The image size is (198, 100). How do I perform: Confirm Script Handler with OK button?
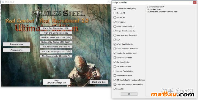(129, 94)
